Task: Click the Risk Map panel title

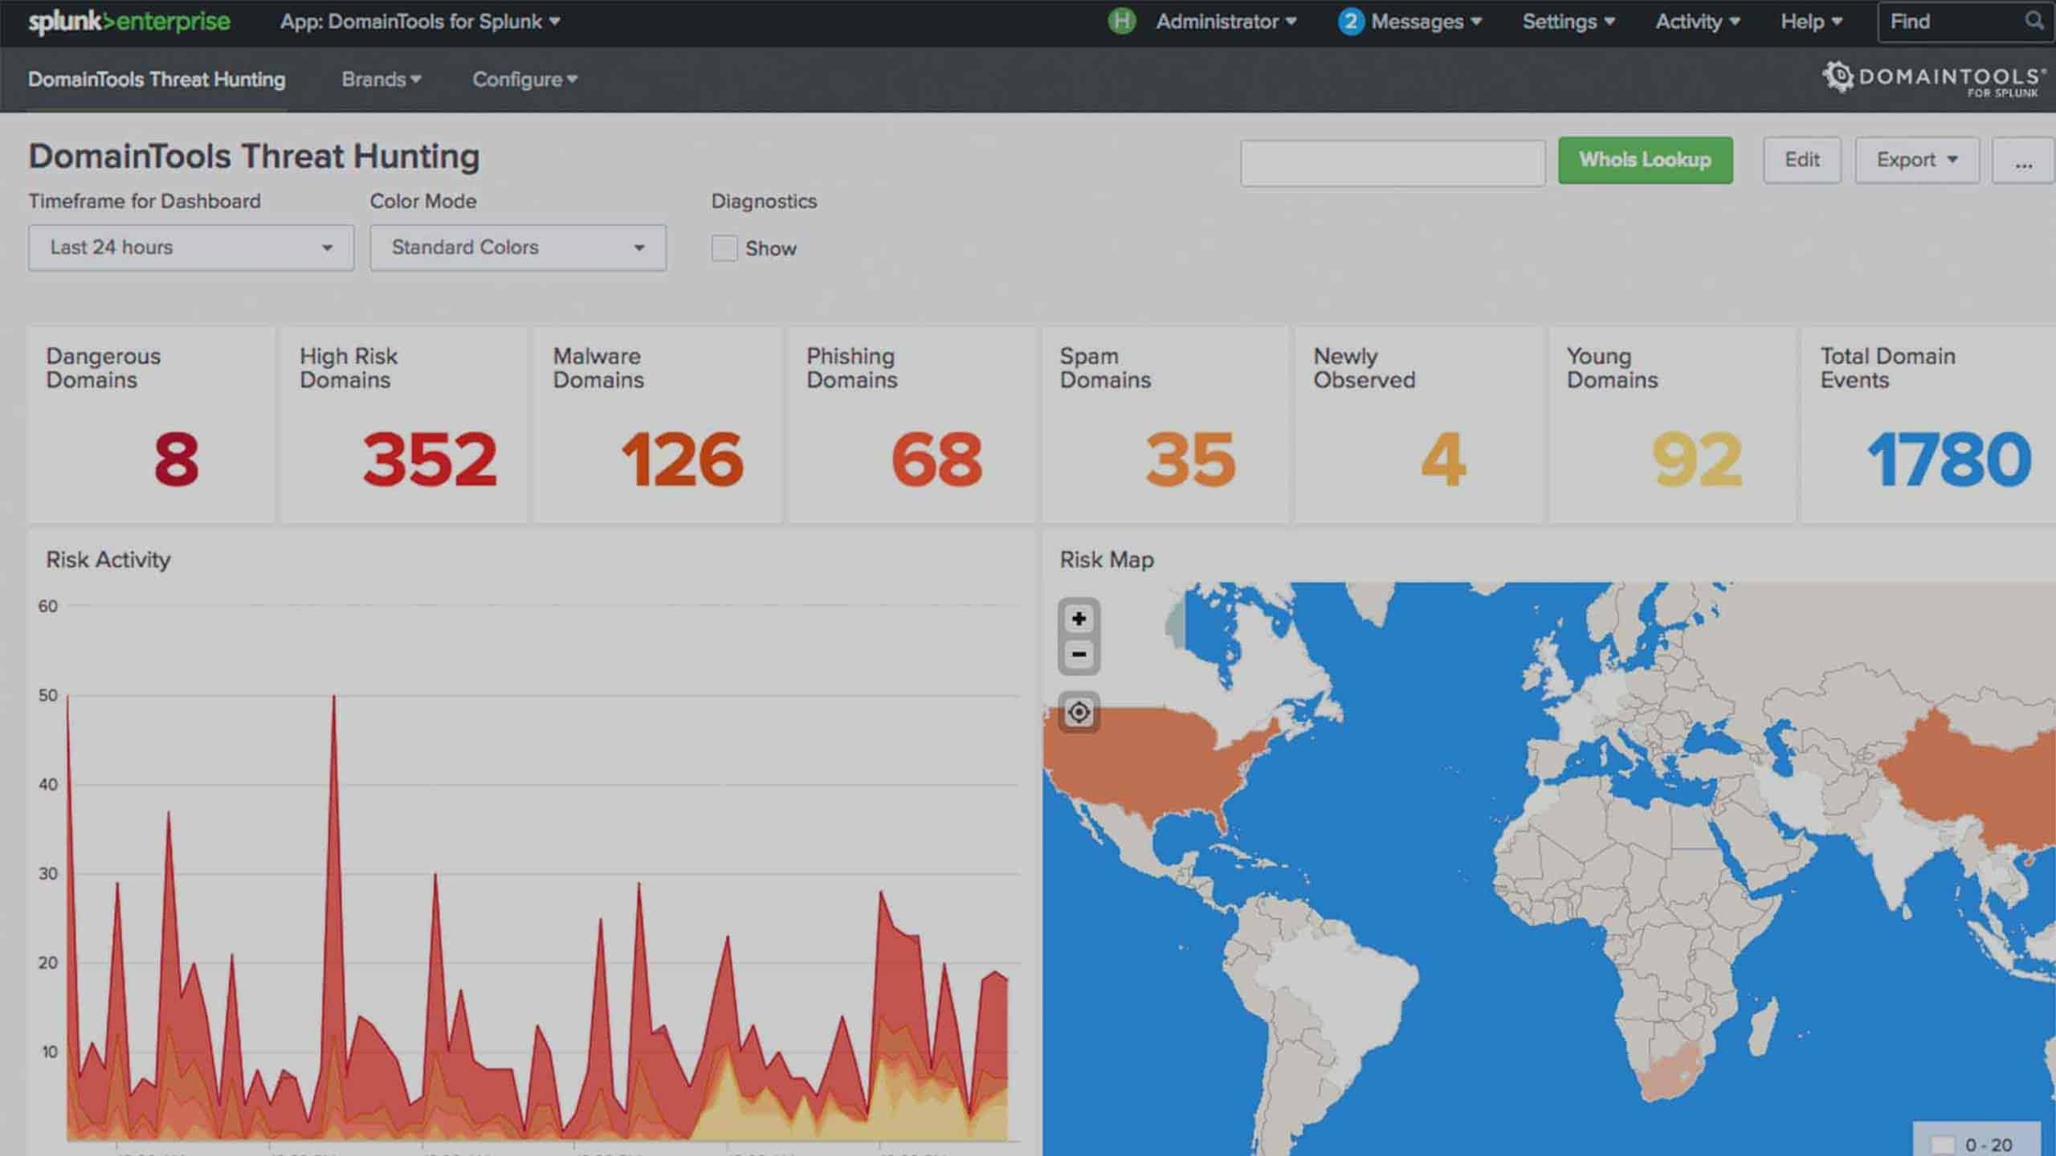Action: pos(1107,560)
